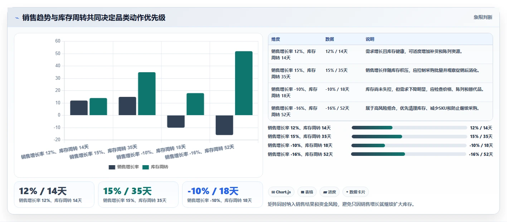
Task: Click the footer note 矩阵同时纳入销售结果和资金风险
Action: click(x=303, y=204)
